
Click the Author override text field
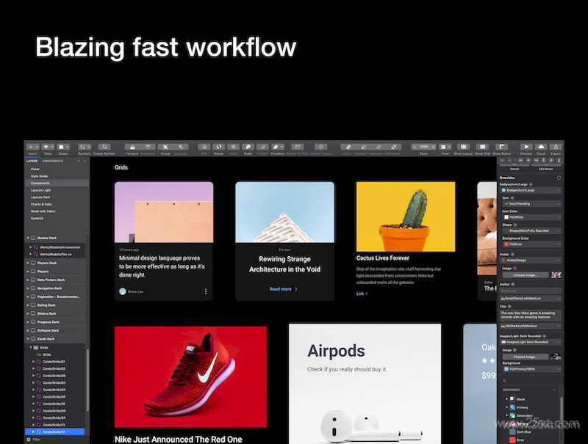tap(531, 291)
